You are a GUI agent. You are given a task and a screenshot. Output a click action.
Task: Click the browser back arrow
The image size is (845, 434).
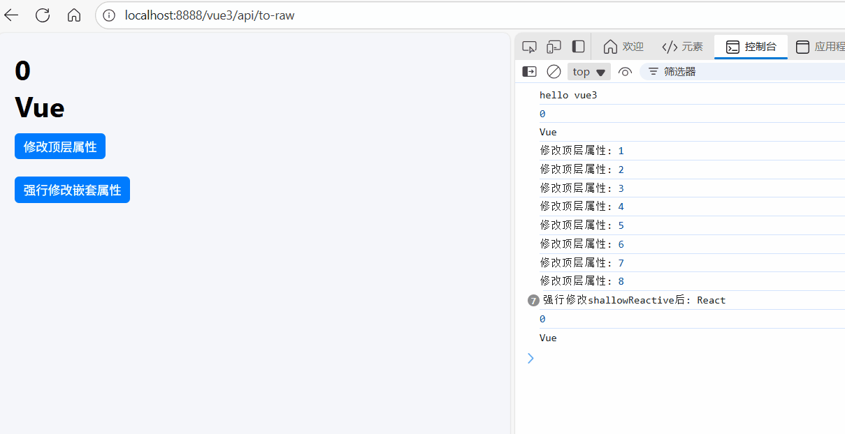point(11,15)
